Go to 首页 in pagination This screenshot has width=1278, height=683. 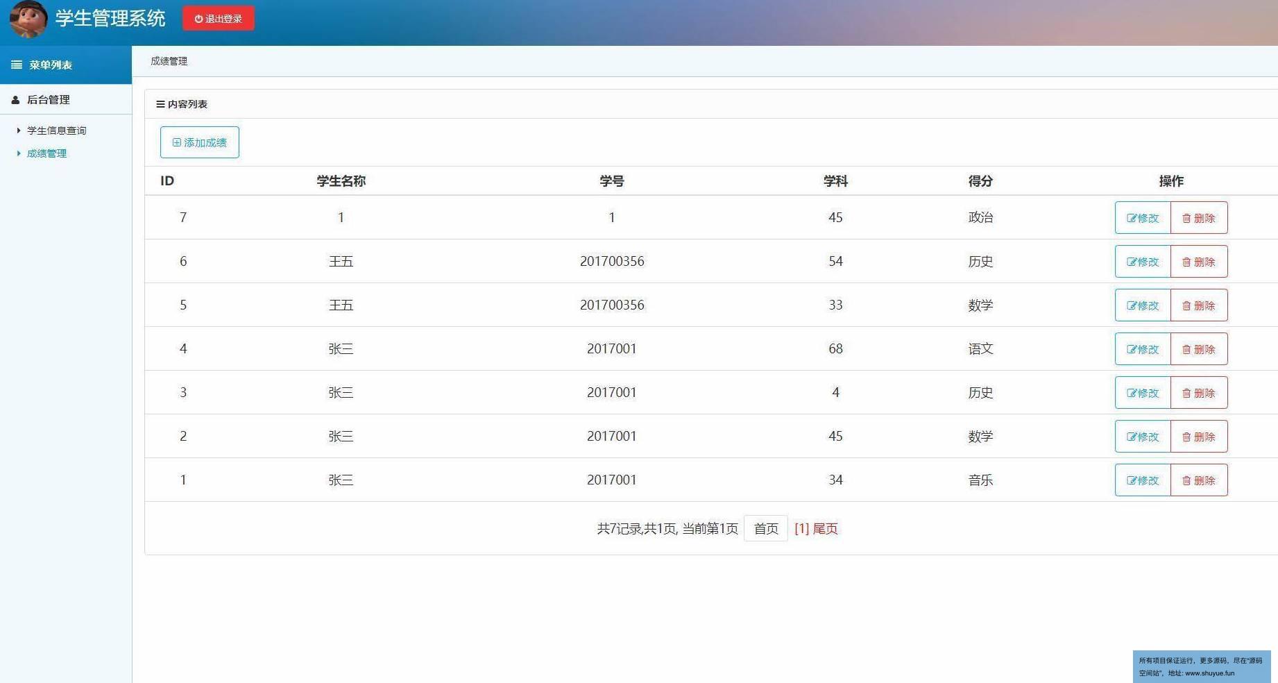[x=766, y=528]
